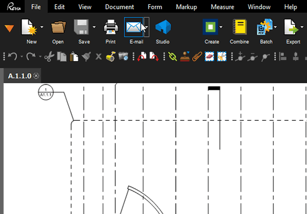Open the Combine notebook tool

click(x=239, y=27)
